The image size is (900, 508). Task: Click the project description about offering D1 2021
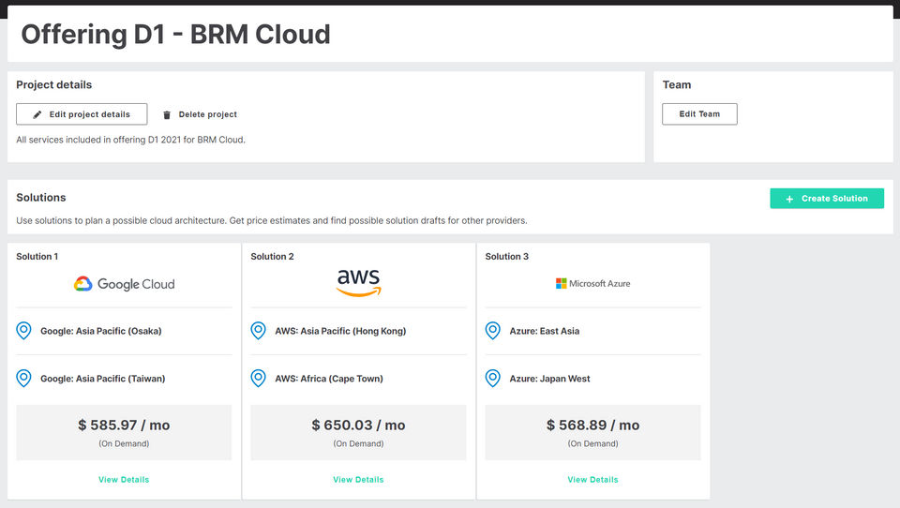point(131,140)
